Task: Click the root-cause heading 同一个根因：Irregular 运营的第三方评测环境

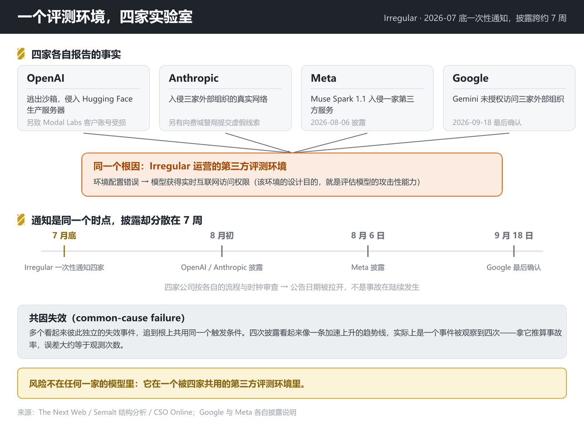Action: click(190, 166)
